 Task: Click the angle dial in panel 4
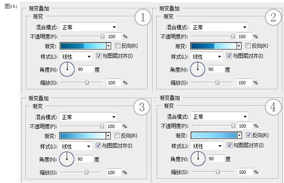pyautogui.click(x=198, y=159)
